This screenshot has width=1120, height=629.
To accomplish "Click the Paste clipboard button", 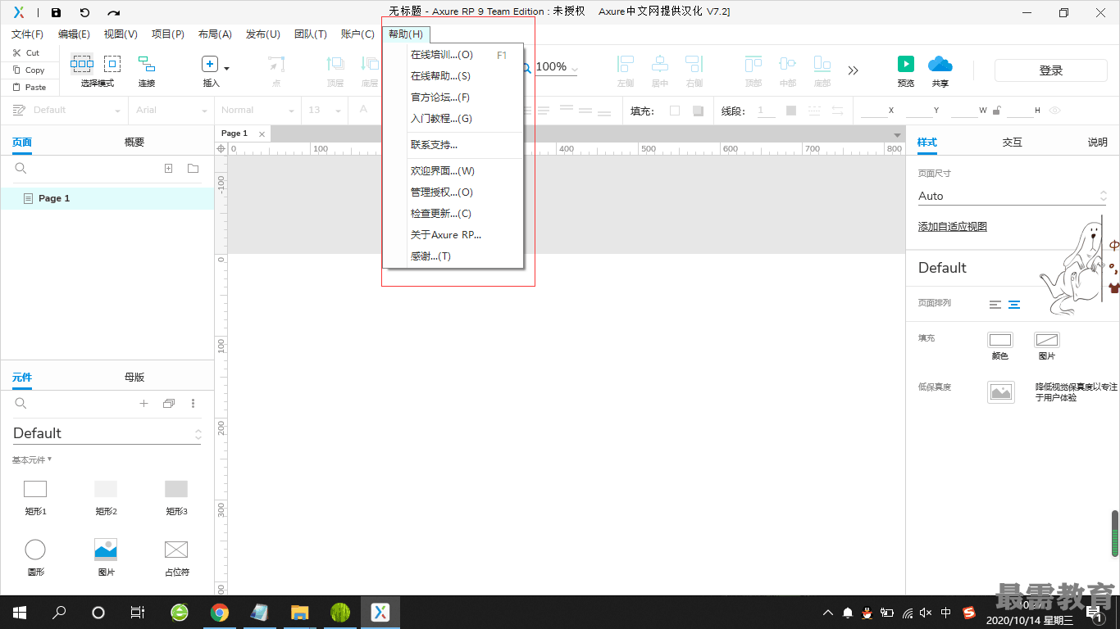I will click(29, 87).
